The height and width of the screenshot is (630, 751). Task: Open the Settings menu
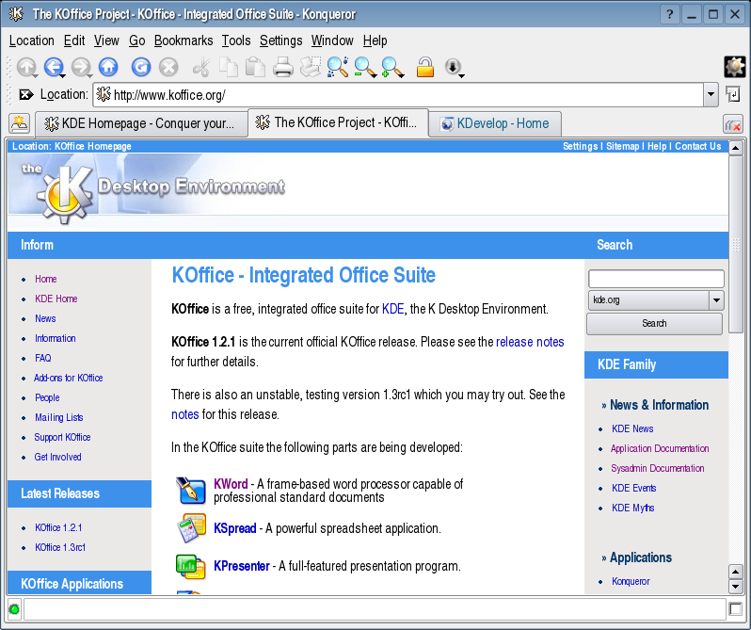click(280, 40)
